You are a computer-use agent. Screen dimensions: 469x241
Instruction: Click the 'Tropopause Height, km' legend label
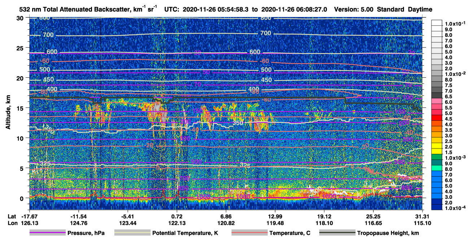click(x=388, y=233)
